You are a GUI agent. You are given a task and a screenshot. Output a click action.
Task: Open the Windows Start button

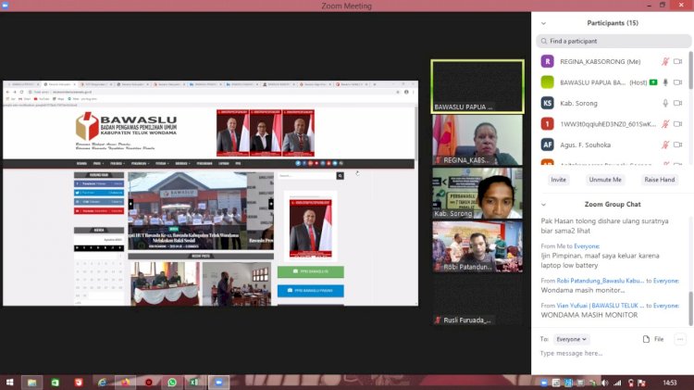click(x=9, y=383)
